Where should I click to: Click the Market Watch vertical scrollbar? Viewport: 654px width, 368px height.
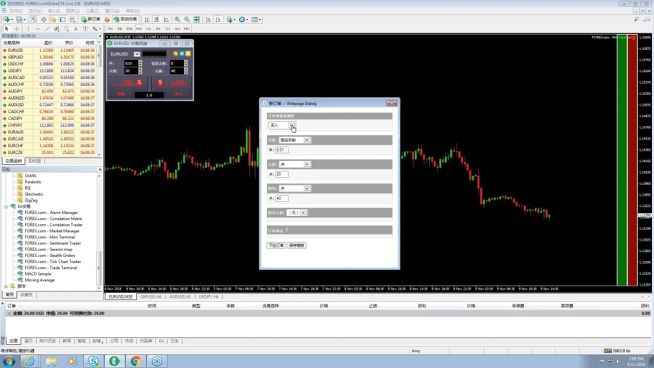tap(99, 102)
